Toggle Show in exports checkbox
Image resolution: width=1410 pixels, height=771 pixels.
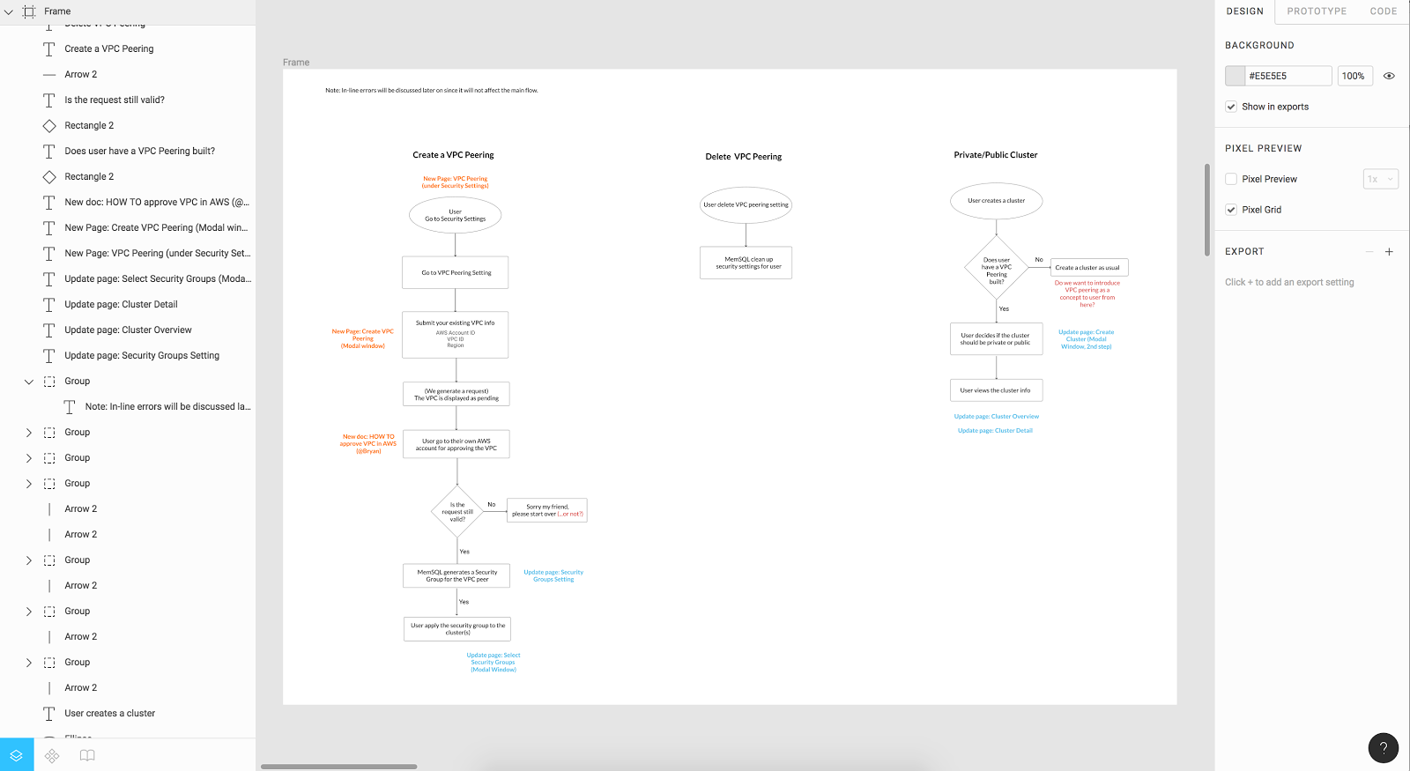[x=1231, y=107]
